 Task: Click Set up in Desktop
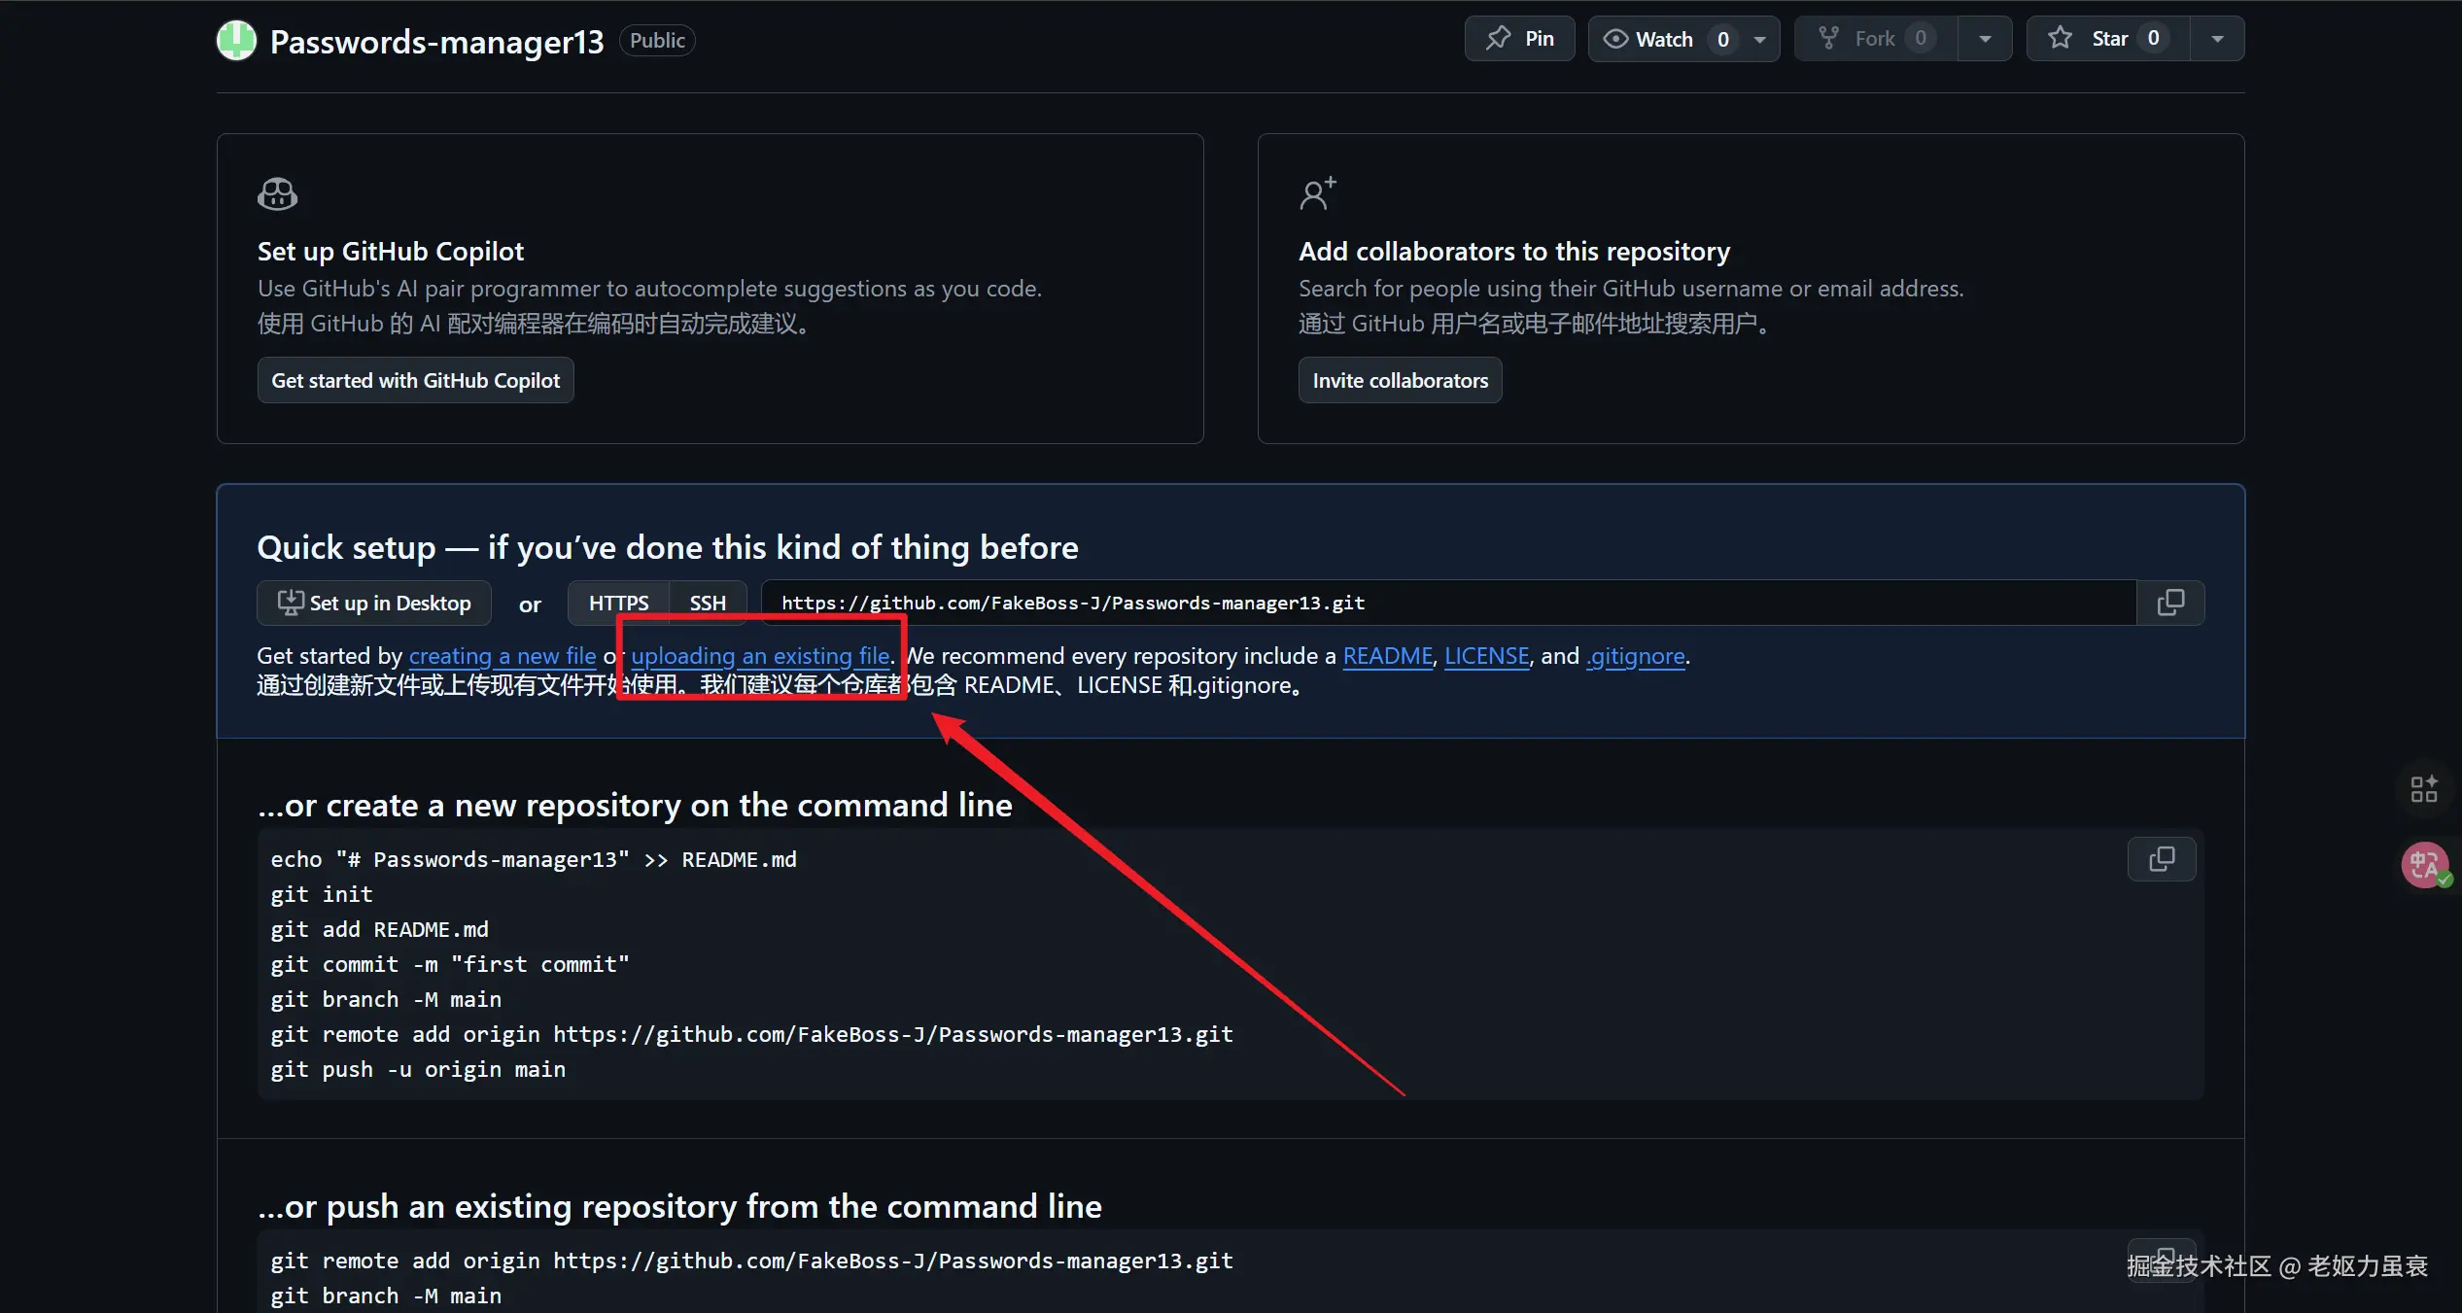374,604
